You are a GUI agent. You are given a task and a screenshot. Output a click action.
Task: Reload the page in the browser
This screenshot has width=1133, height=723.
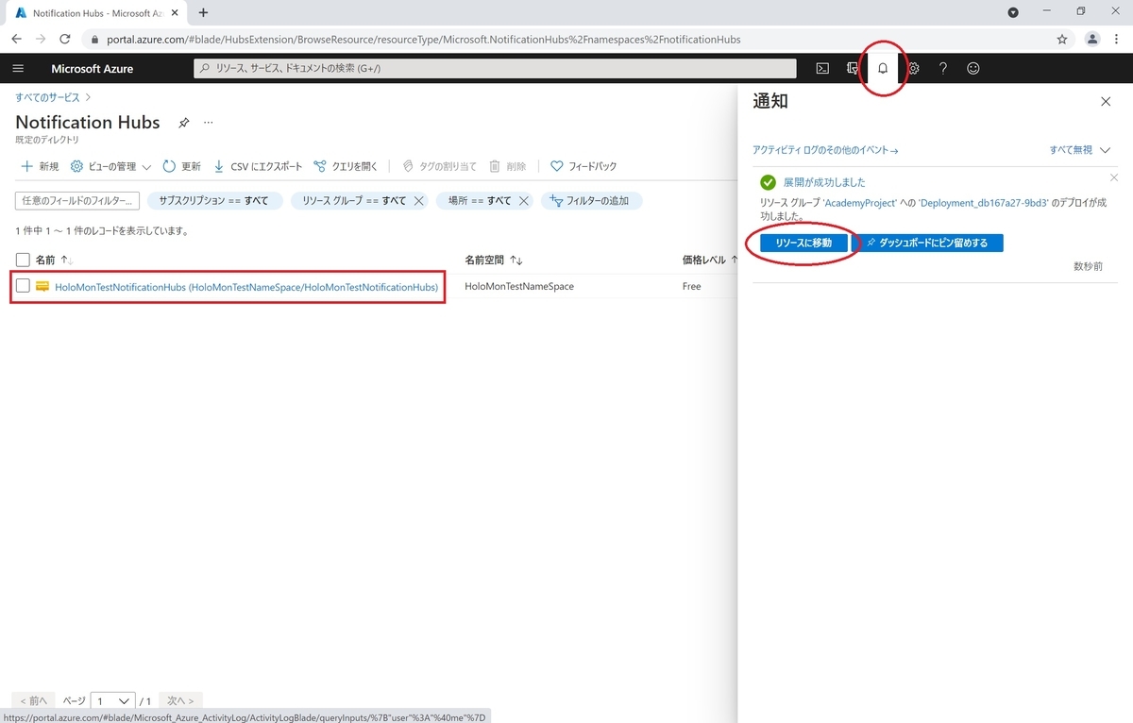coord(65,40)
